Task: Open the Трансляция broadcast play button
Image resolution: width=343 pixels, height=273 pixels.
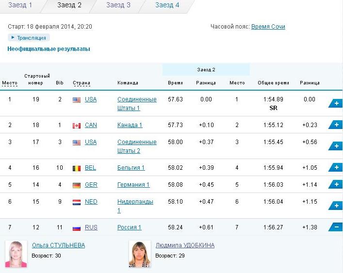Action: (29, 38)
